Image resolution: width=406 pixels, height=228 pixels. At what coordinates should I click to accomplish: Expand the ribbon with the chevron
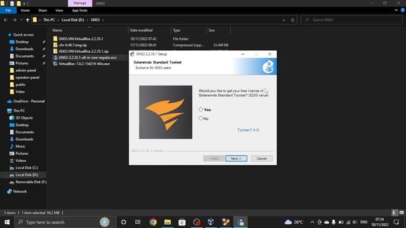[396, 10]
